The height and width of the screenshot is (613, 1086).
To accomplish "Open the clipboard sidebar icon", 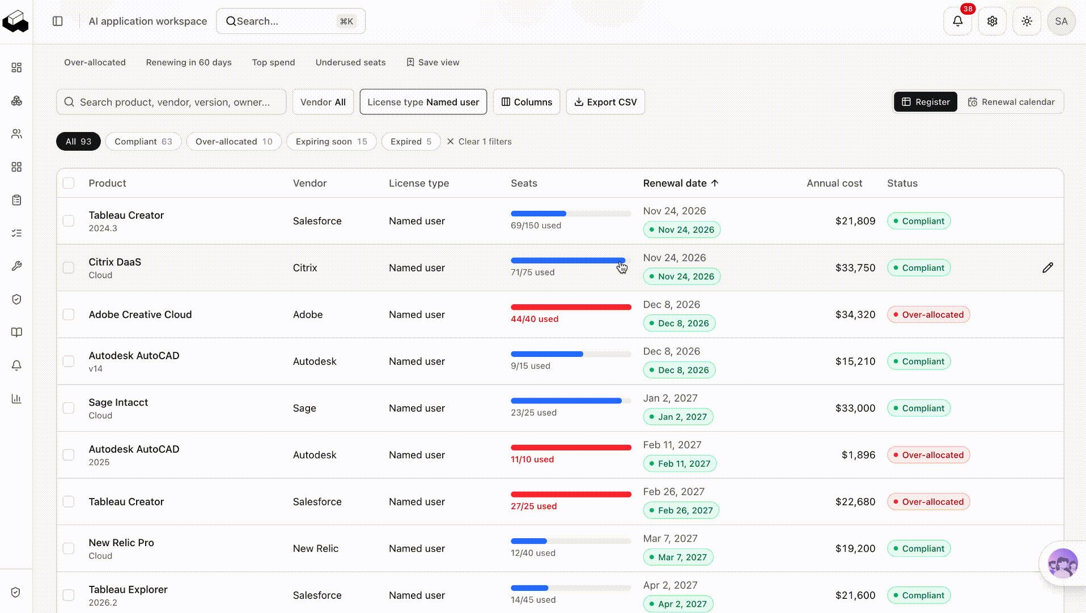I will [x=16, y=200].
